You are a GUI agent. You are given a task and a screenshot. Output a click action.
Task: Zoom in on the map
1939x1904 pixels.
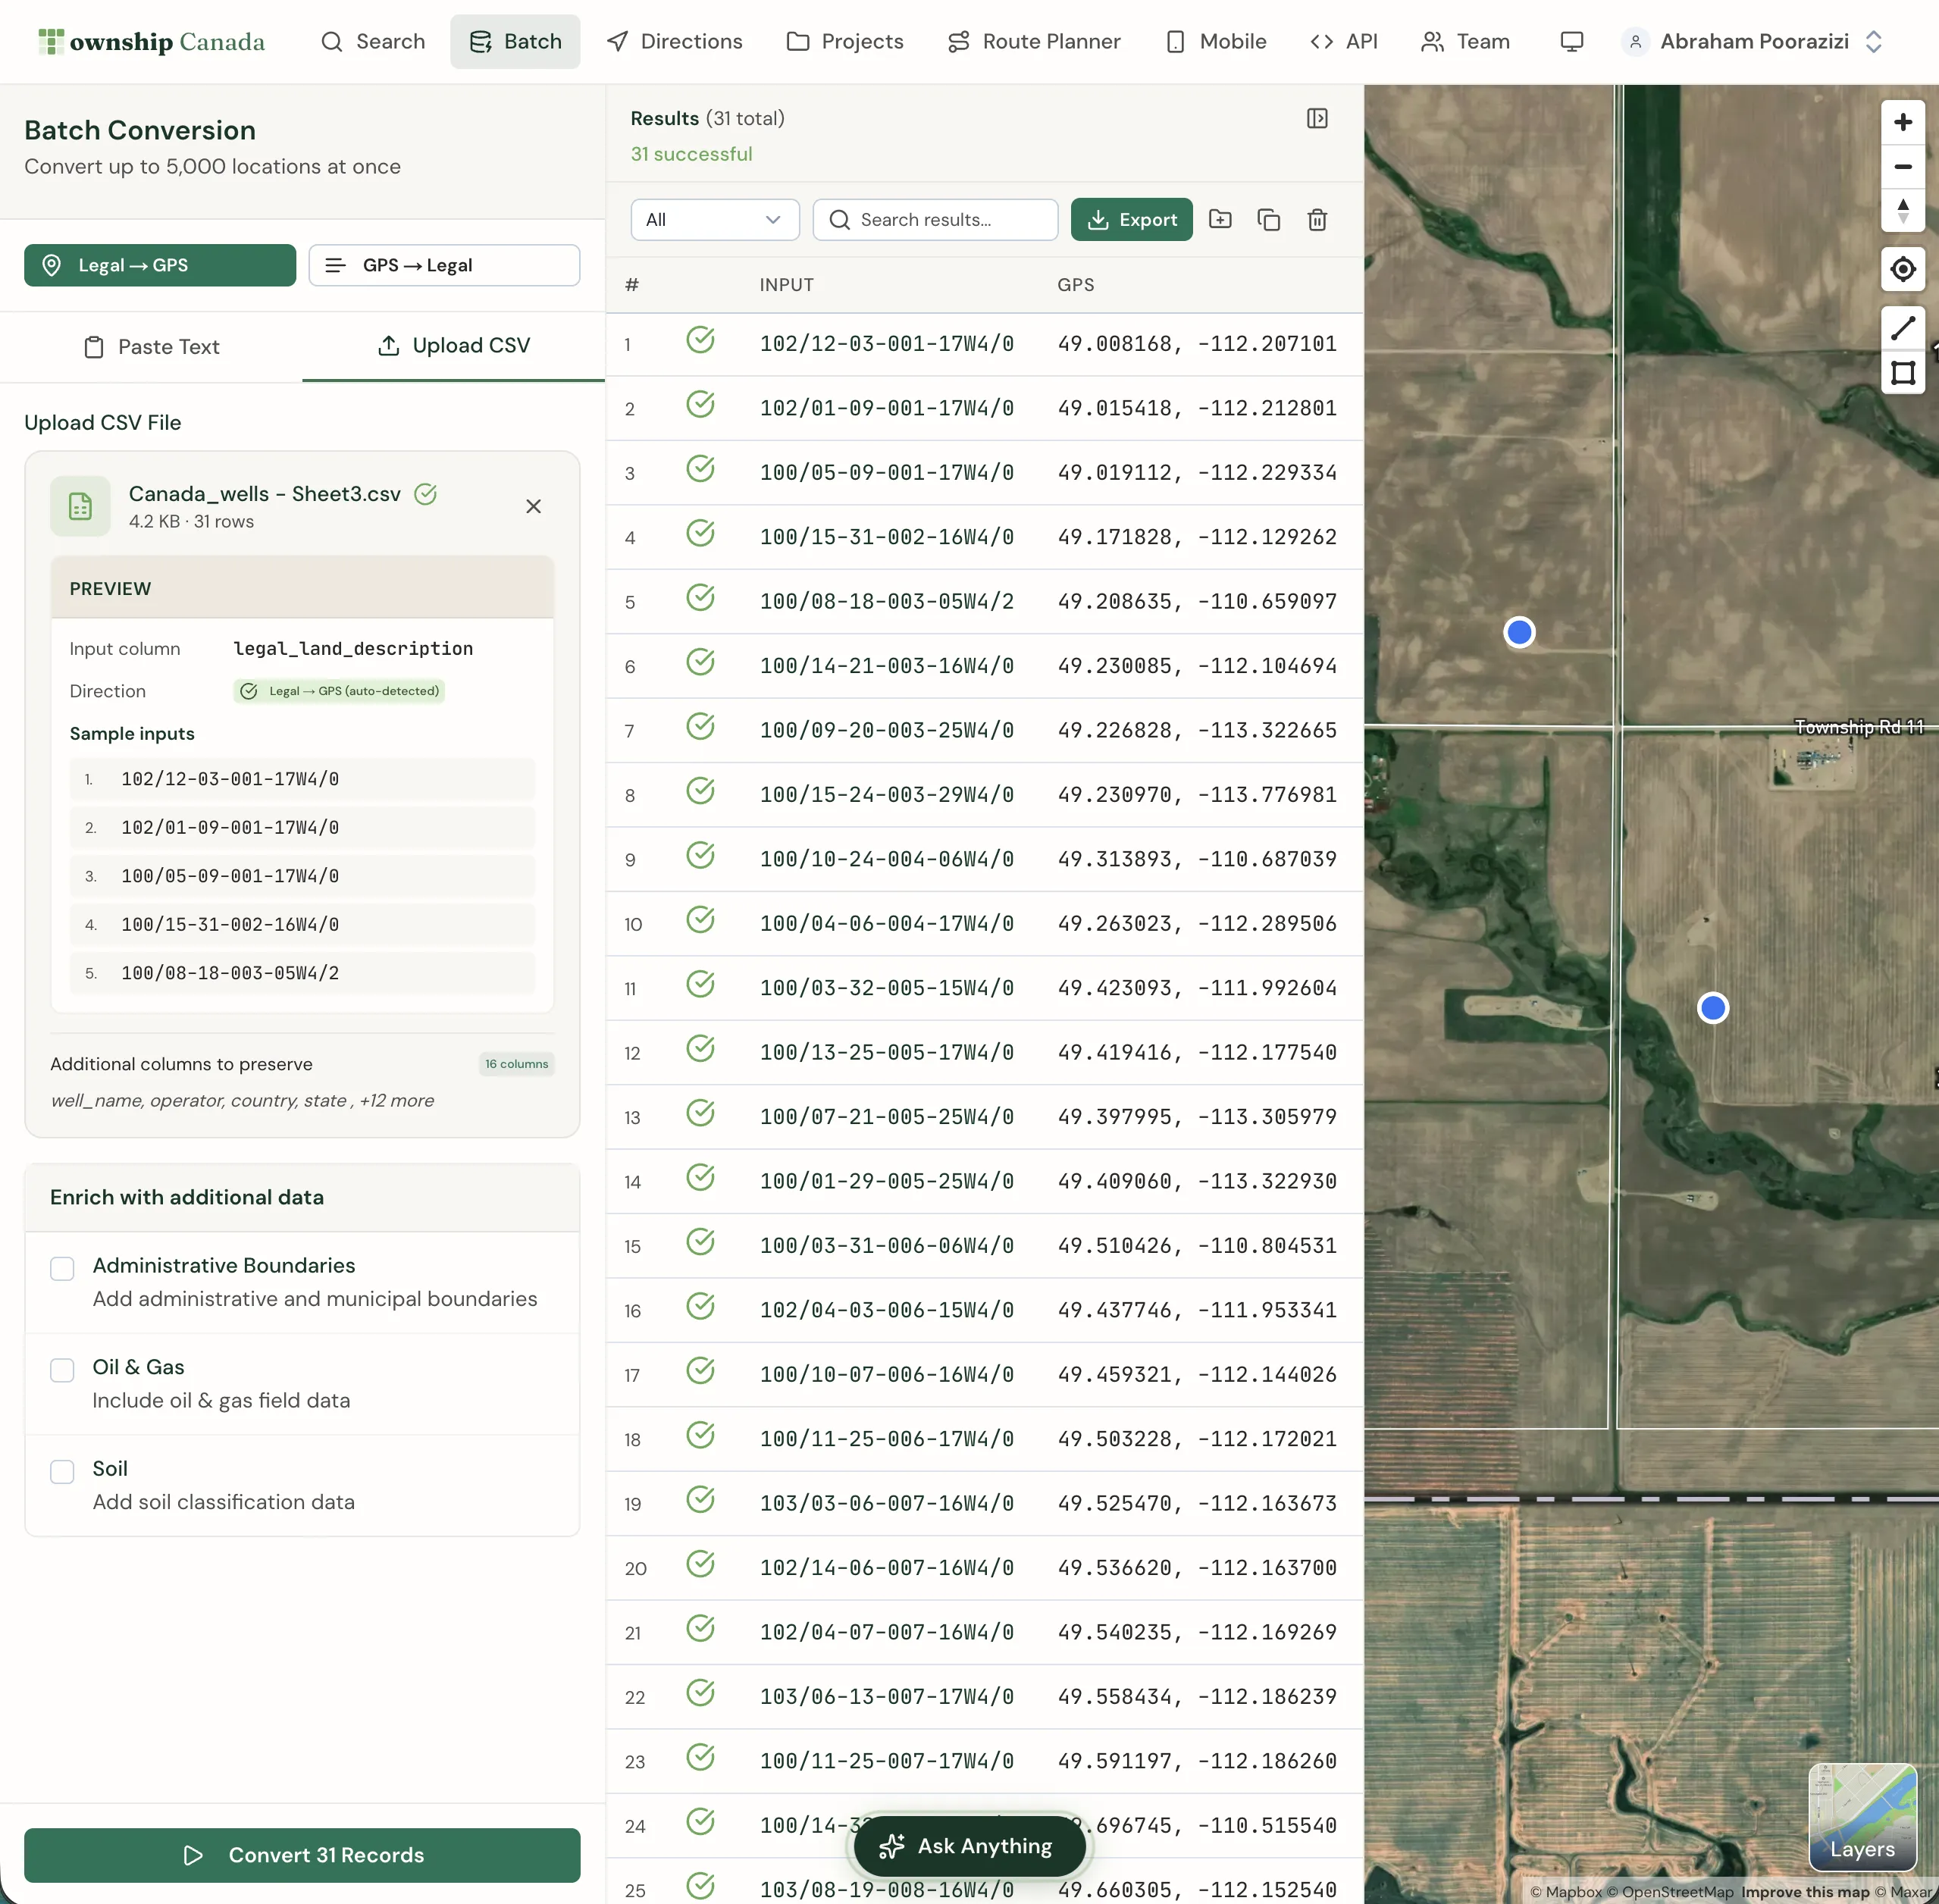(1902, 123)
